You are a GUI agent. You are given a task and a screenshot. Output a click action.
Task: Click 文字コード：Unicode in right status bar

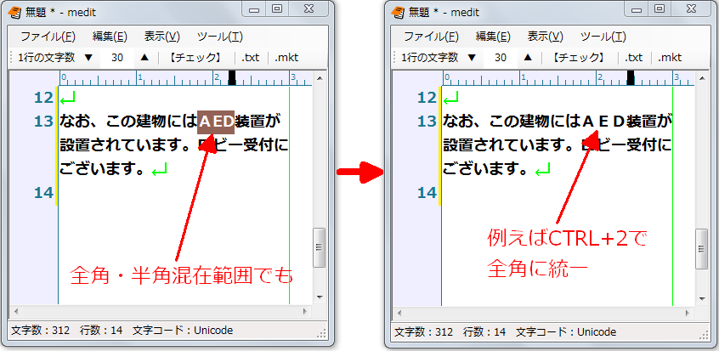point(566,332)
